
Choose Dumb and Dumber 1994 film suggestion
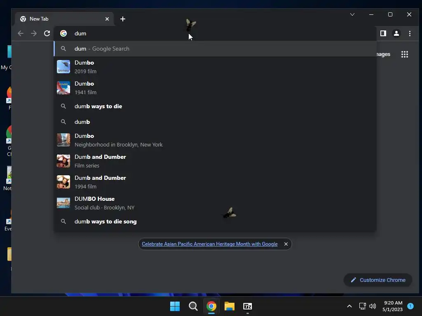coord(215,182)
